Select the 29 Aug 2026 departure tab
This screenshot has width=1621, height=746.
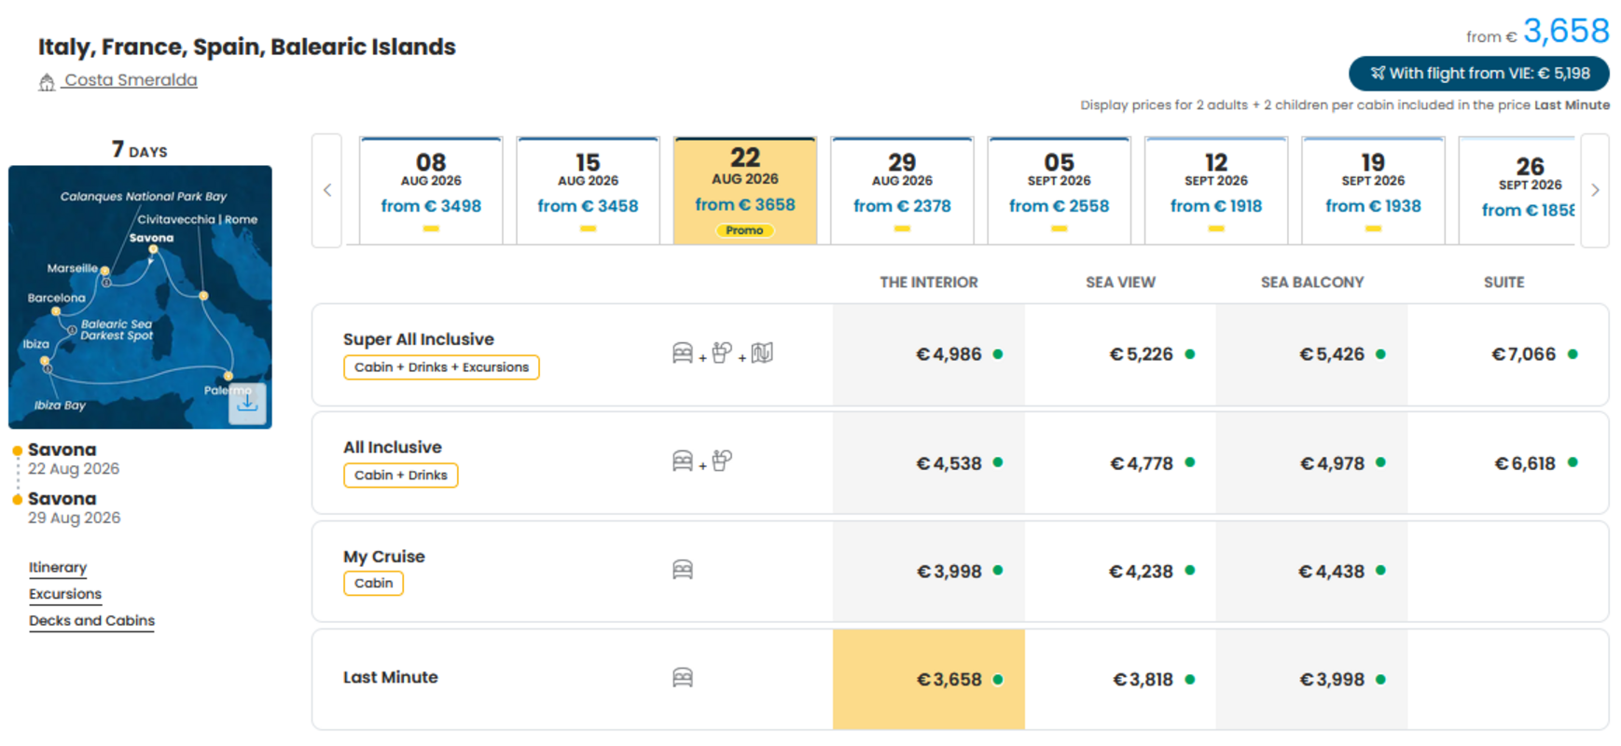point(902,191)
